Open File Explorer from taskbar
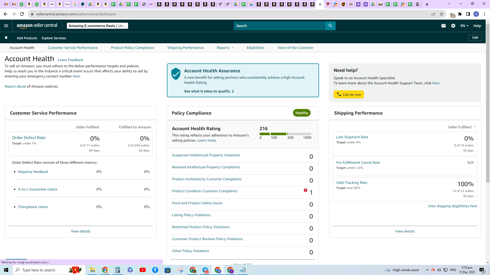490x275 pixels. 92,270
